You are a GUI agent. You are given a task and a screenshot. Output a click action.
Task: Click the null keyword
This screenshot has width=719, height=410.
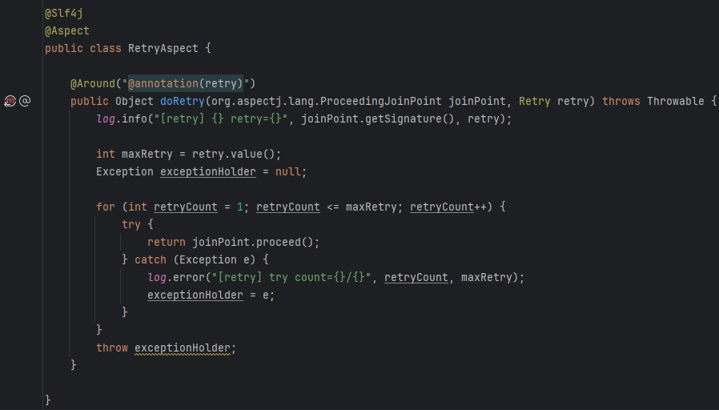click(x=288, y=171)
